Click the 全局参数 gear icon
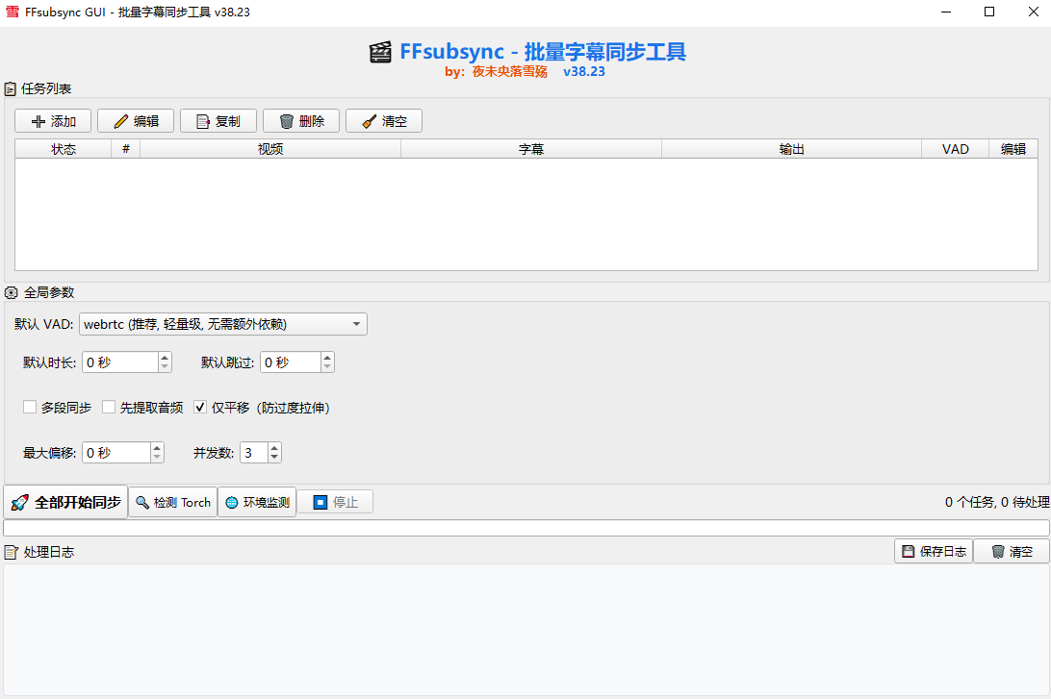 (11, 292)
